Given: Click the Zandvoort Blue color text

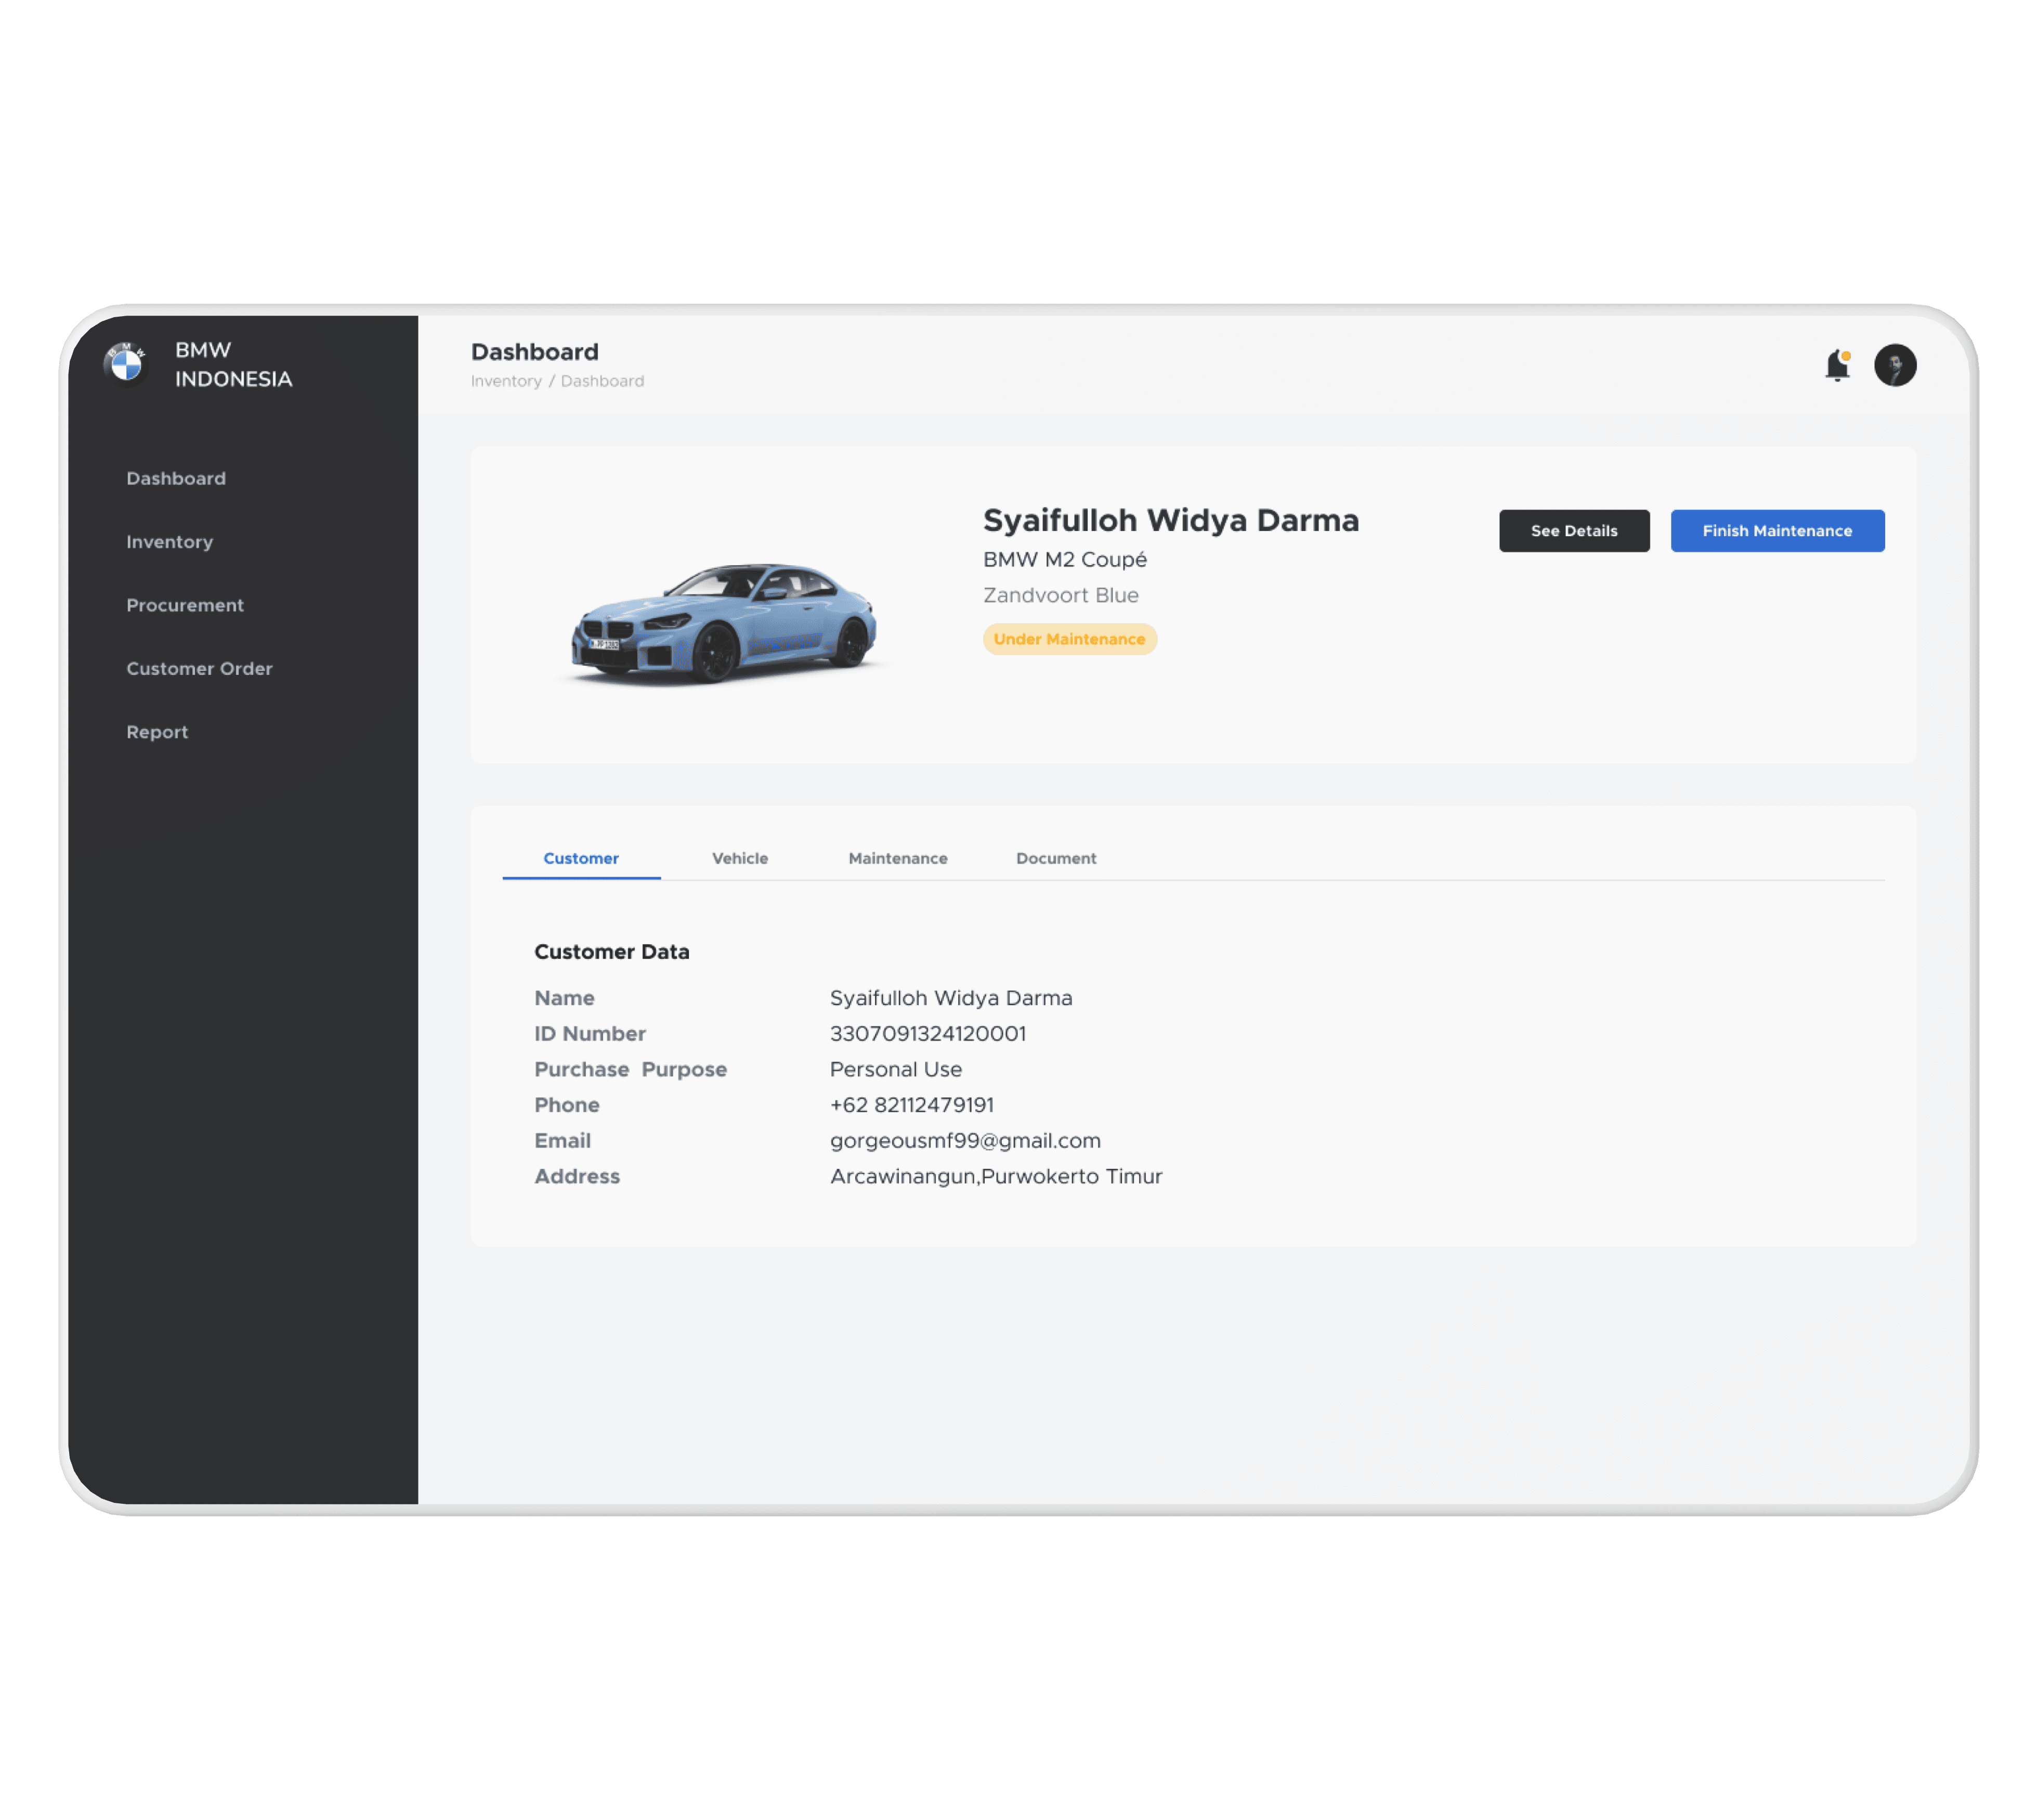Looking at the screenshot, I should click(1061, 596).
